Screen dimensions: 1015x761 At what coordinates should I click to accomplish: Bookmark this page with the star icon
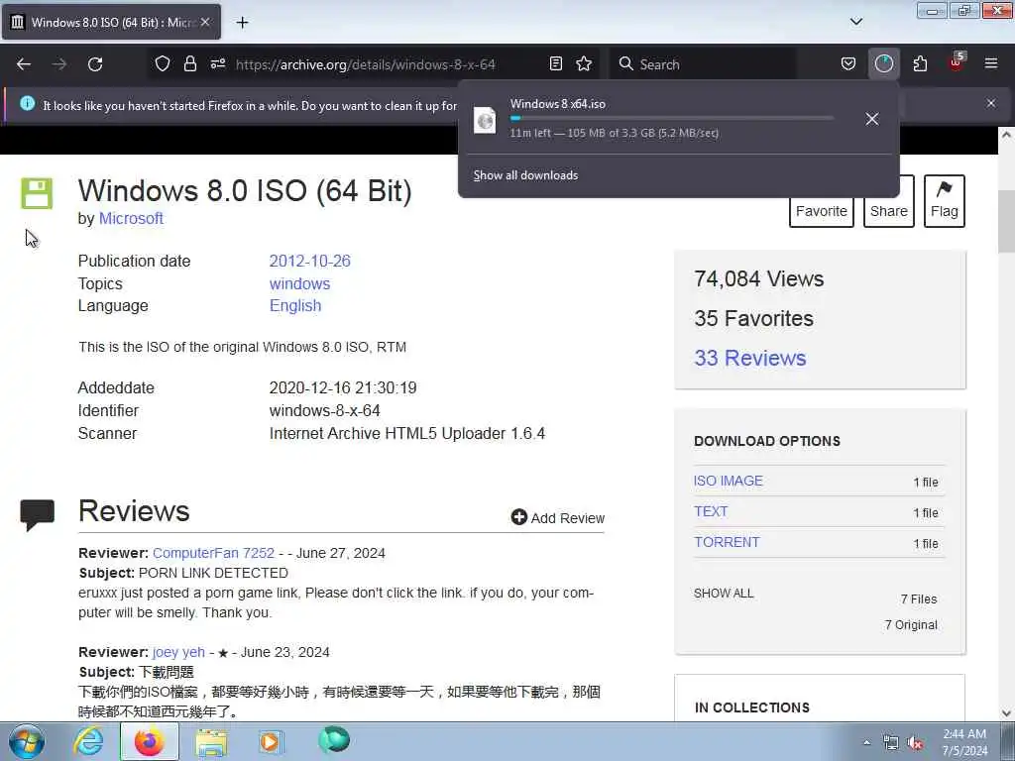584,63
